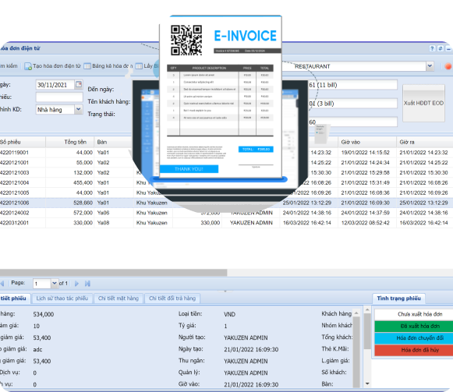Expand the Nhà hàng dropdown

(78, 109)
